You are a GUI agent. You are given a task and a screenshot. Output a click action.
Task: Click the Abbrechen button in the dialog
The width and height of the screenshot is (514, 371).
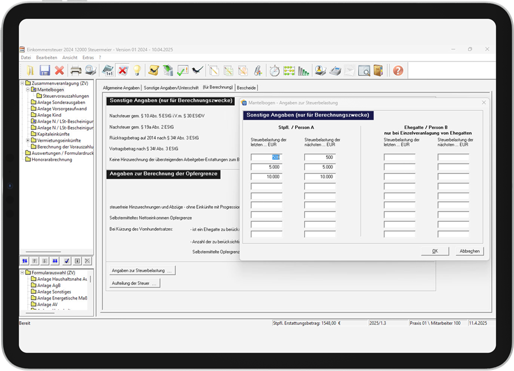469,251
